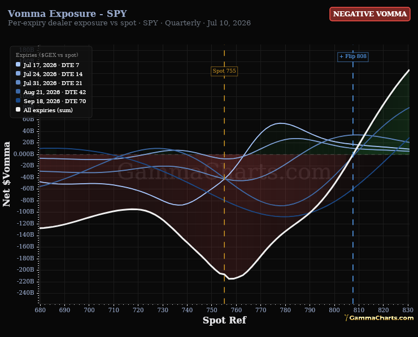This screenshot has width=418, height=337.
Task: Click the Spot Ref axis title
Action: coord(224,320)
